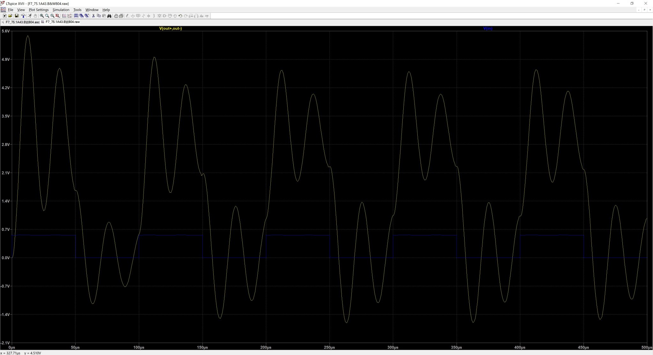Close the inner plot document window
The image size is (653, 355).
[x=650, y=10]
